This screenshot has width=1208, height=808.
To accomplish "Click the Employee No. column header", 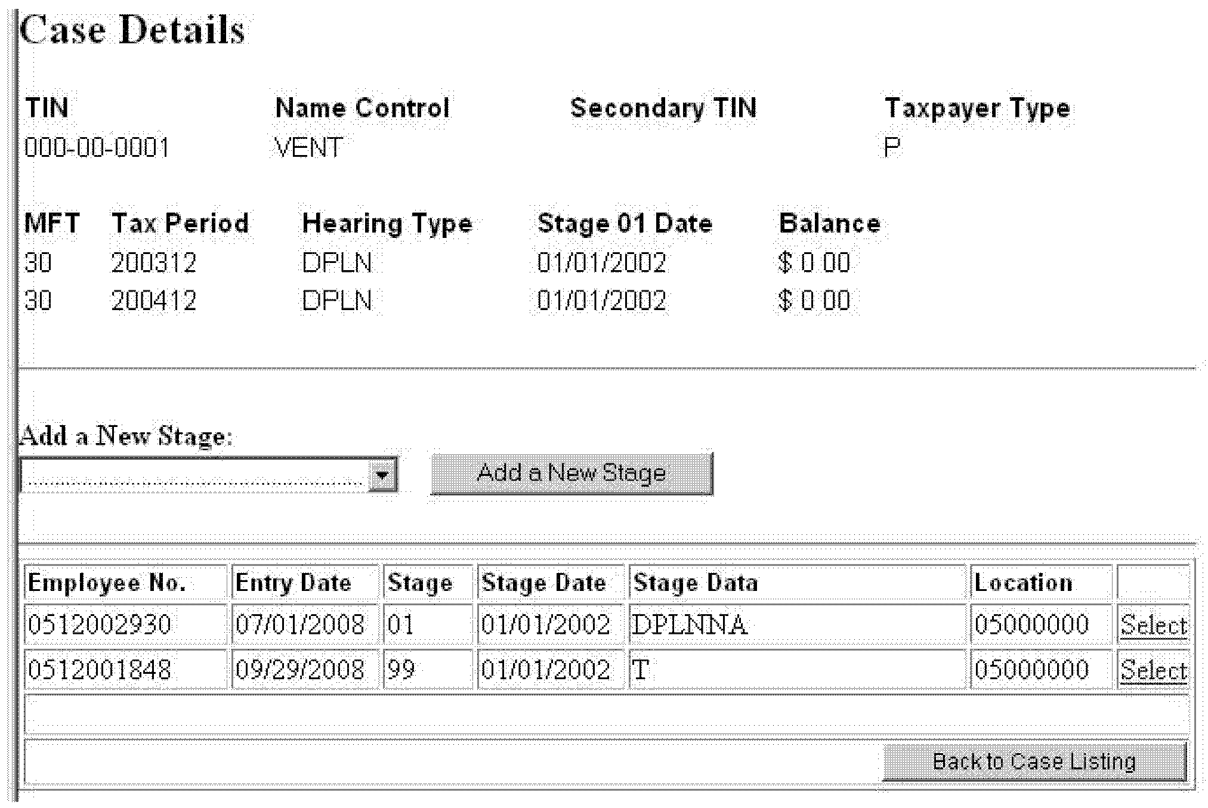I will (107, 583).
